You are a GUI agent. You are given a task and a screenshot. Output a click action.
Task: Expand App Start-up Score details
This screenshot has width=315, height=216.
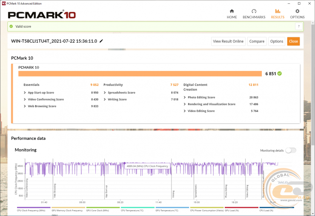(x=25, y=93)
